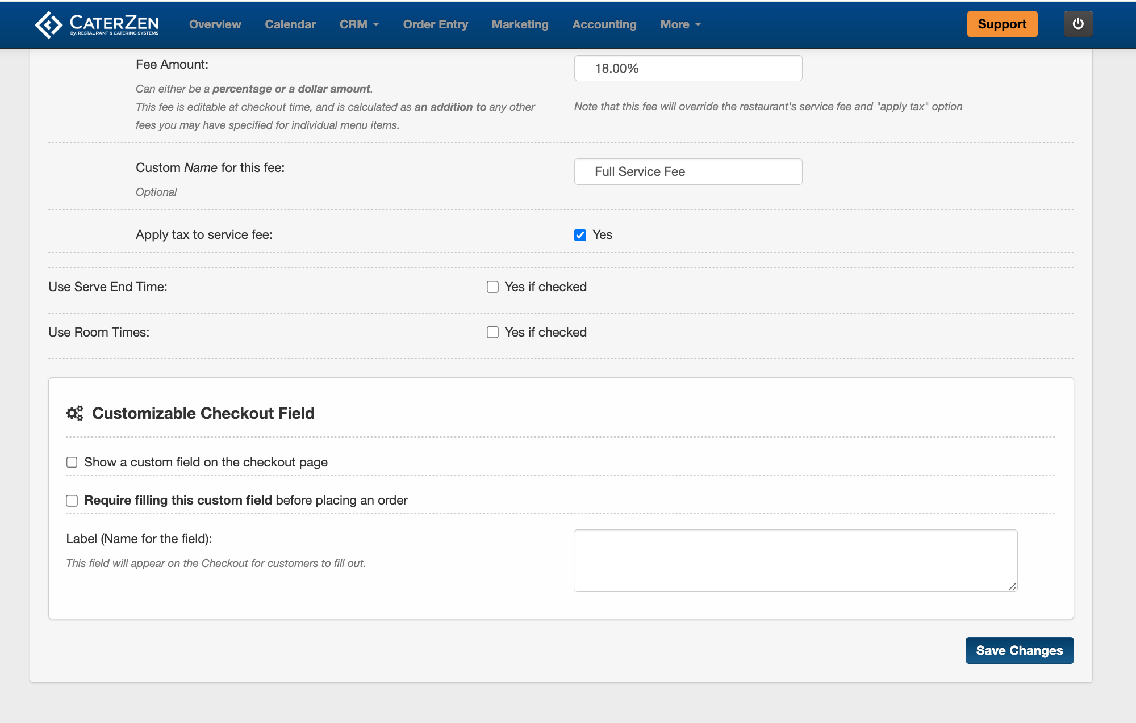
Task: Open the Order Entry menu item
Action: (x=435, y=24)
